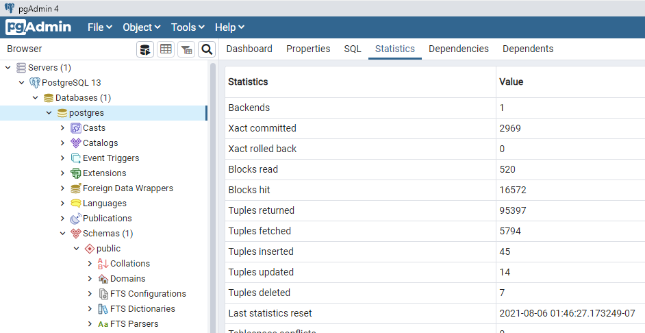
Task: Expand the Publications tree node
Action: [x=62, y=218]
